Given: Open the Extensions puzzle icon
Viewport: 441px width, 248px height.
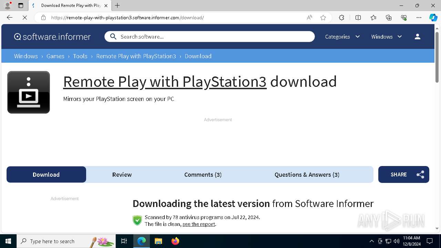Looking at the screenshot, I should (341, 18).
